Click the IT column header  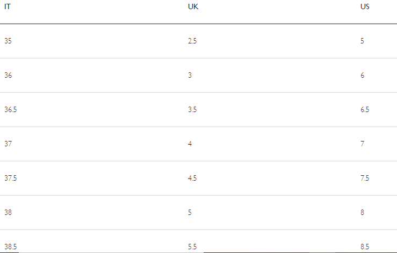[x=7, y=7]
